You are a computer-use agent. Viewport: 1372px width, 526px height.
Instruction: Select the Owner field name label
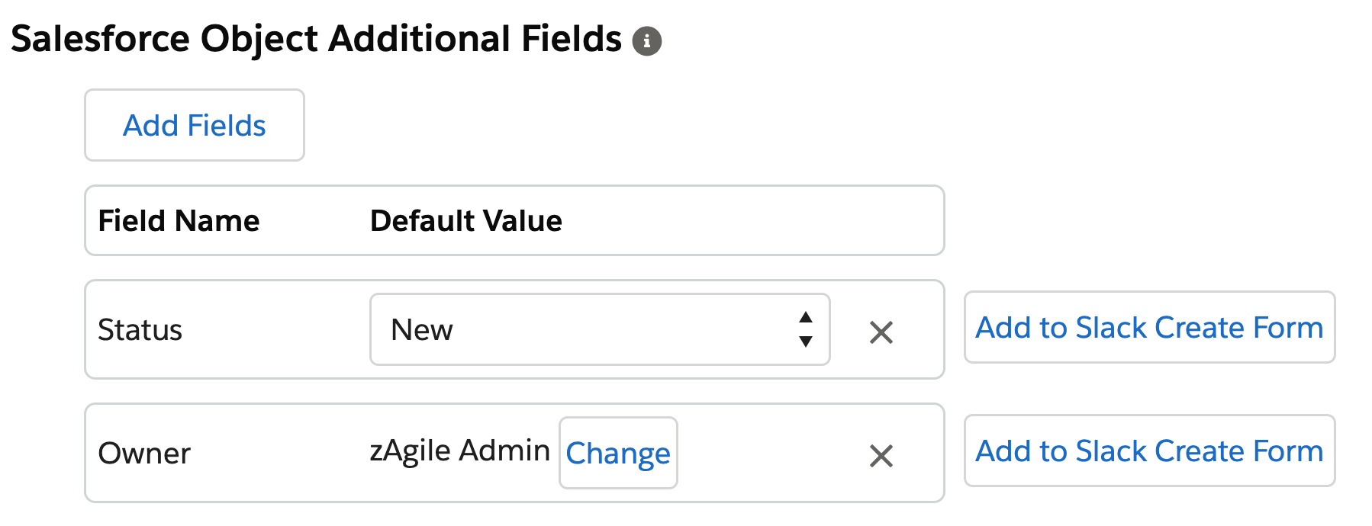(x=143, y=454)
